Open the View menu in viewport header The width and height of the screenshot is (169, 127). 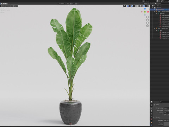pyautogui.click(x=4, y=6)
